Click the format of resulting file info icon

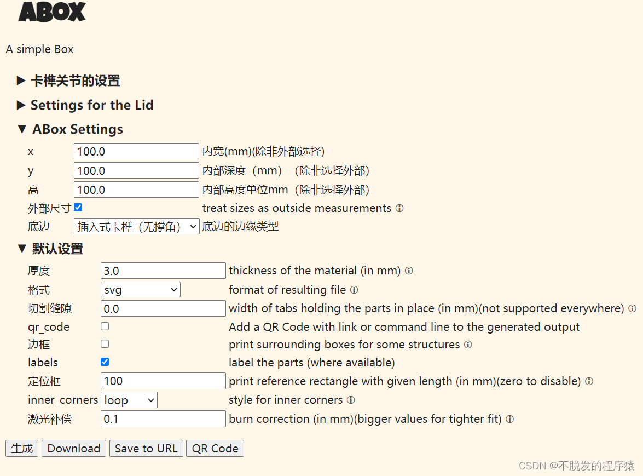pos(354,290)
